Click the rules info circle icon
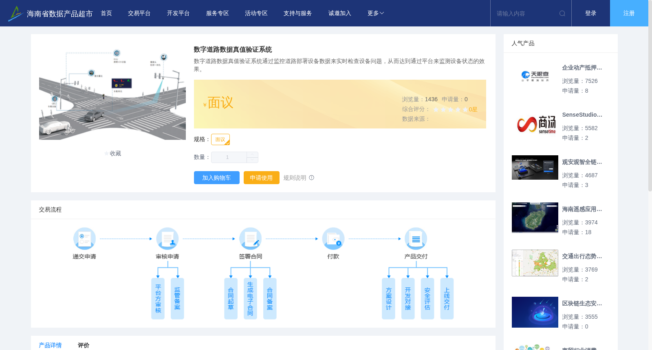This screenshot has width=652, height=350. [312, 178]
